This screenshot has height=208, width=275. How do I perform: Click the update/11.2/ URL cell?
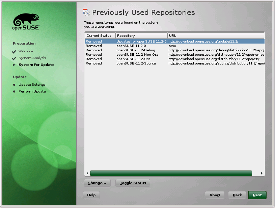203,42
